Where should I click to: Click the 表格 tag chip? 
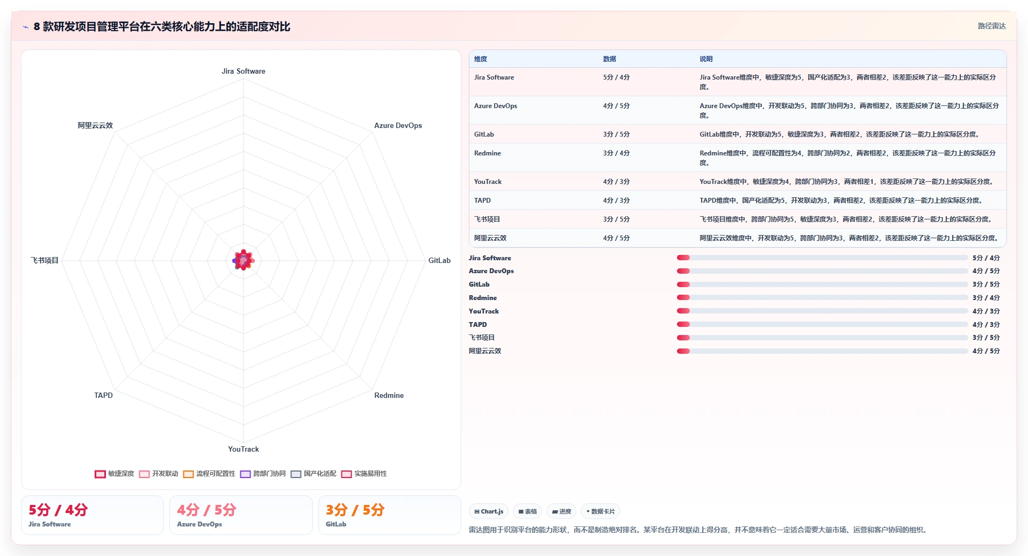point(527,511)
